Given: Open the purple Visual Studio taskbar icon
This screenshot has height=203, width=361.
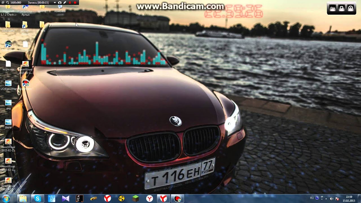Looking at the screenshot, I should pyautogui.click(x=65, y=199).
